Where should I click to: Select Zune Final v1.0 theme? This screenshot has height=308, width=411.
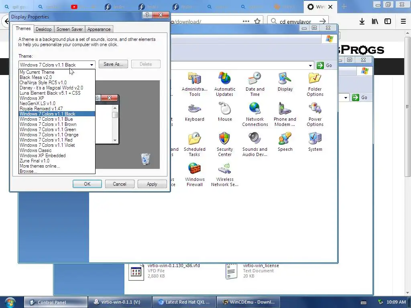pyautogui.click(x=57, y=161)
